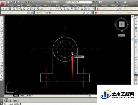Select the Multiline Text A tool
Screen dimensions: 138x105
click(2, 76)
